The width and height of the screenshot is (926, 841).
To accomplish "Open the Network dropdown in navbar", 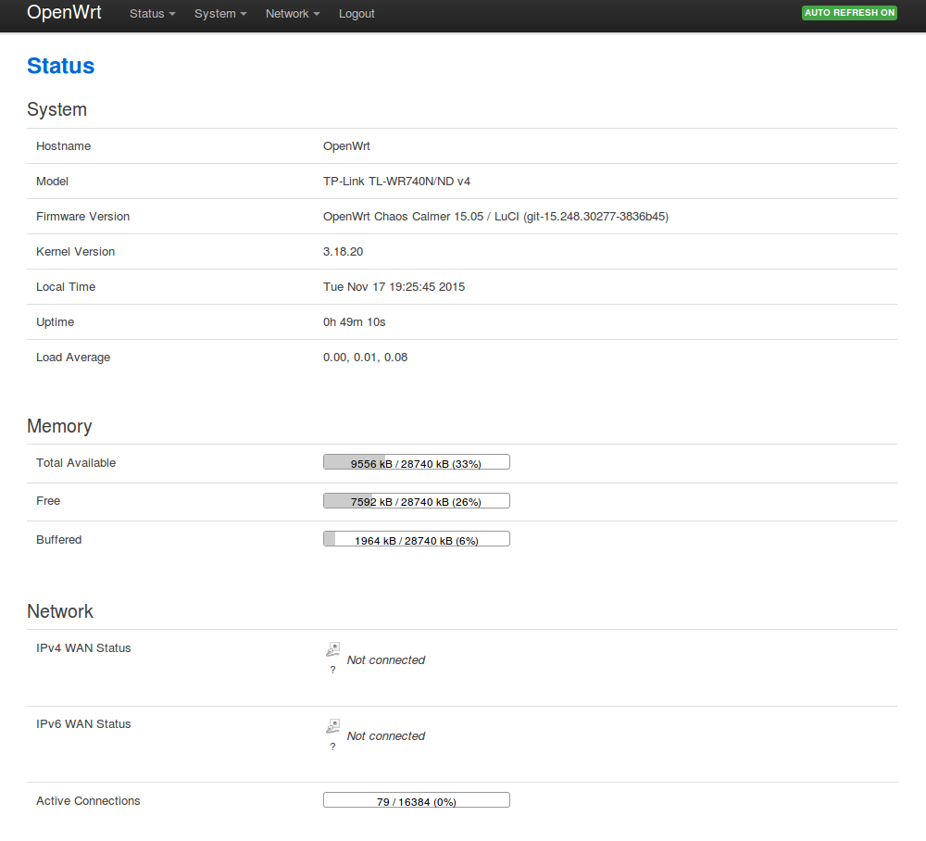I will pyautogui.click(x=293, y=14).
